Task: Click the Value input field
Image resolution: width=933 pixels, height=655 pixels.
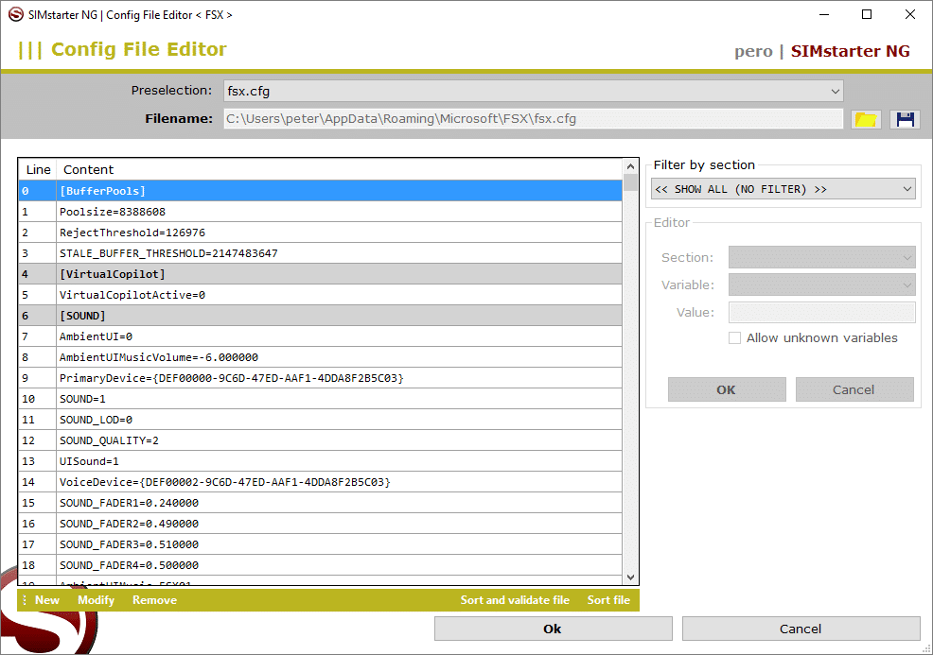Action: click(x=821, y=312)
